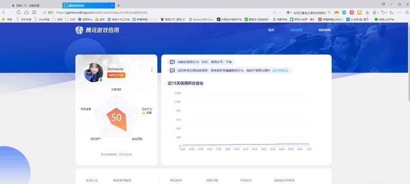Open the browser home page icon
This screenshot has width=410, height=184.
tap(26, 12)
